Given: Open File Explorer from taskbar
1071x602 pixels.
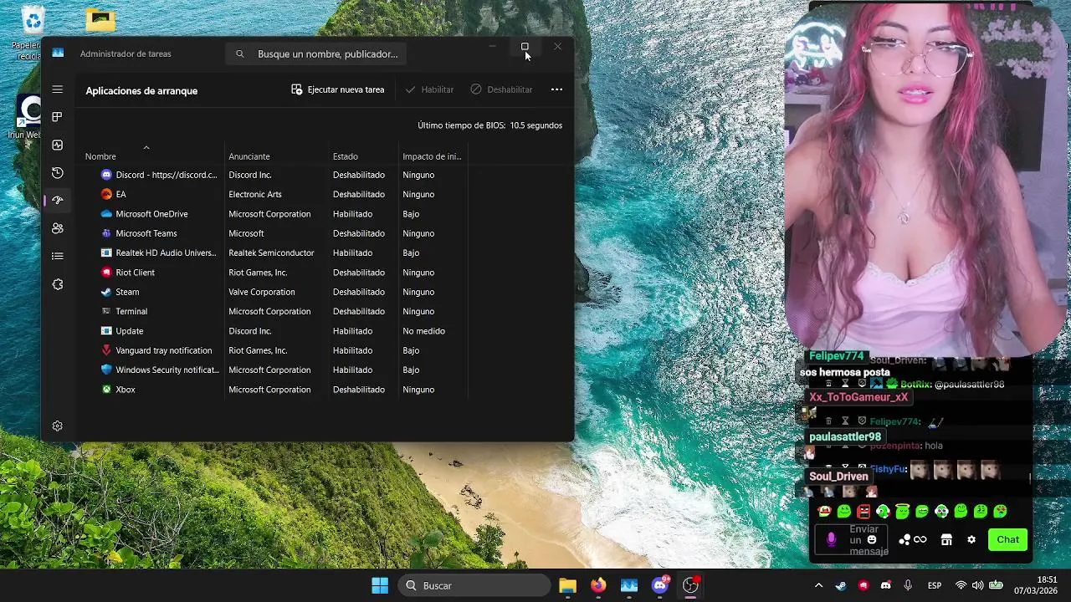Looking at the screenshot, I should point(567,585).
